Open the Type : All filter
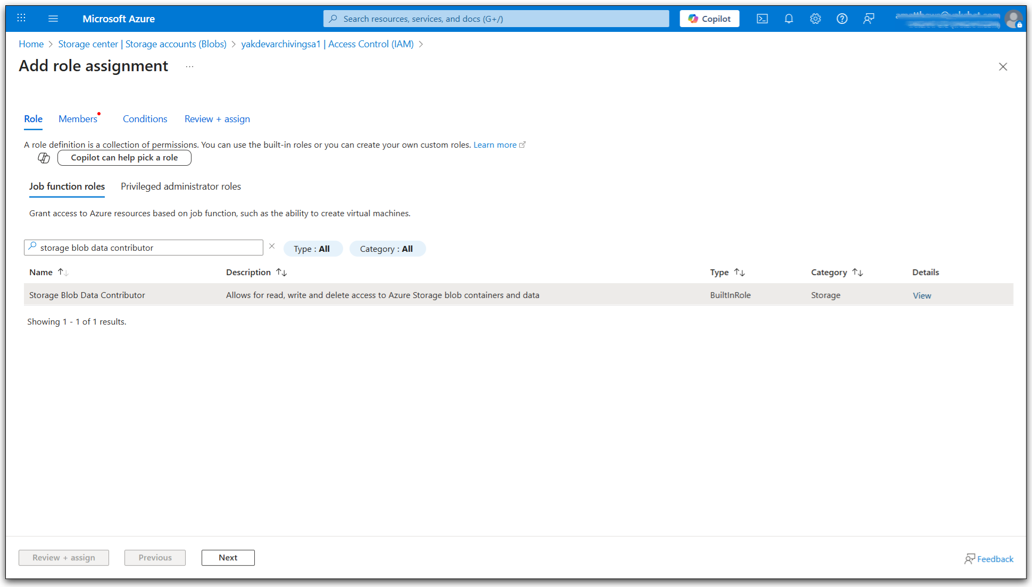1032x587 pixels. pos(312,249)
